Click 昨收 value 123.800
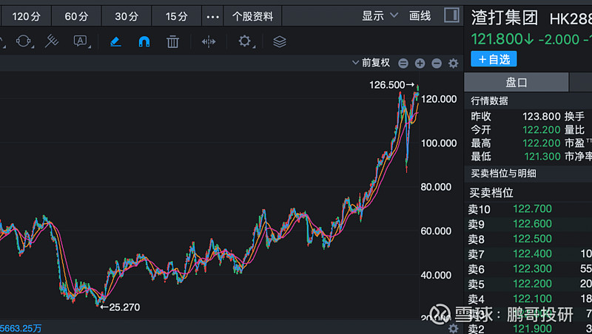The height and width of the screenshot is (334, 592). [x=542, y=117]
